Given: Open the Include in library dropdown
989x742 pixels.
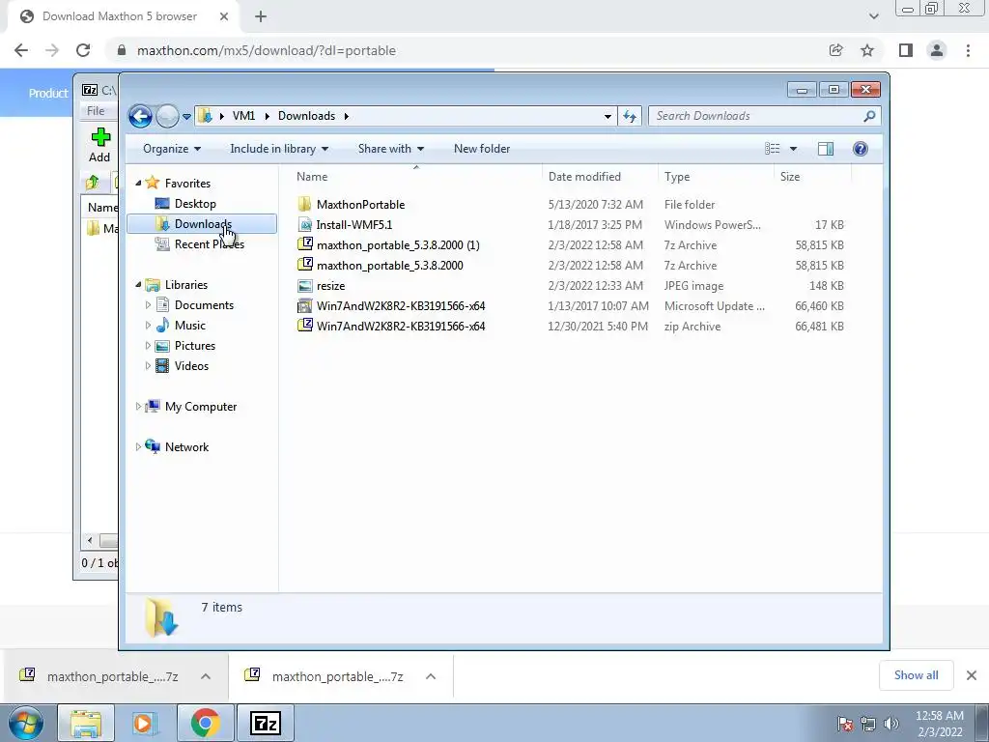Looking at the screenshot, I should point(279,149).
